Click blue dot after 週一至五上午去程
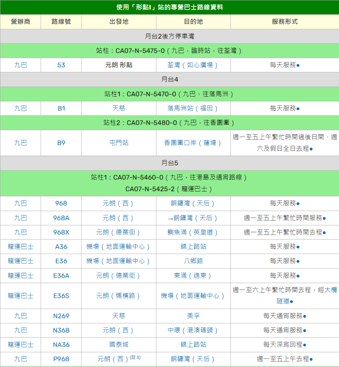Screen dimensions: 339x367 click(x=311, y=360)
